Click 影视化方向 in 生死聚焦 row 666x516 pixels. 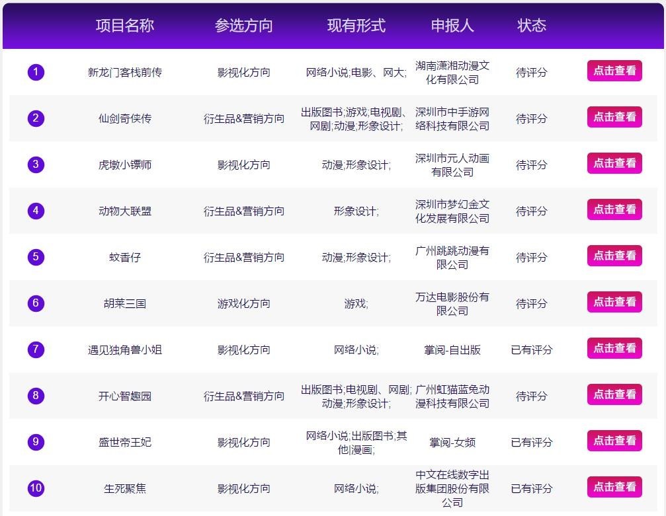(244, 488)
